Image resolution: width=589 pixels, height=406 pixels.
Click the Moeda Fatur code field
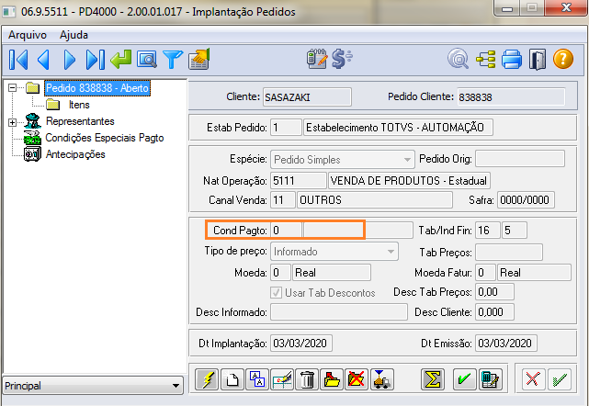click(485, 273)
